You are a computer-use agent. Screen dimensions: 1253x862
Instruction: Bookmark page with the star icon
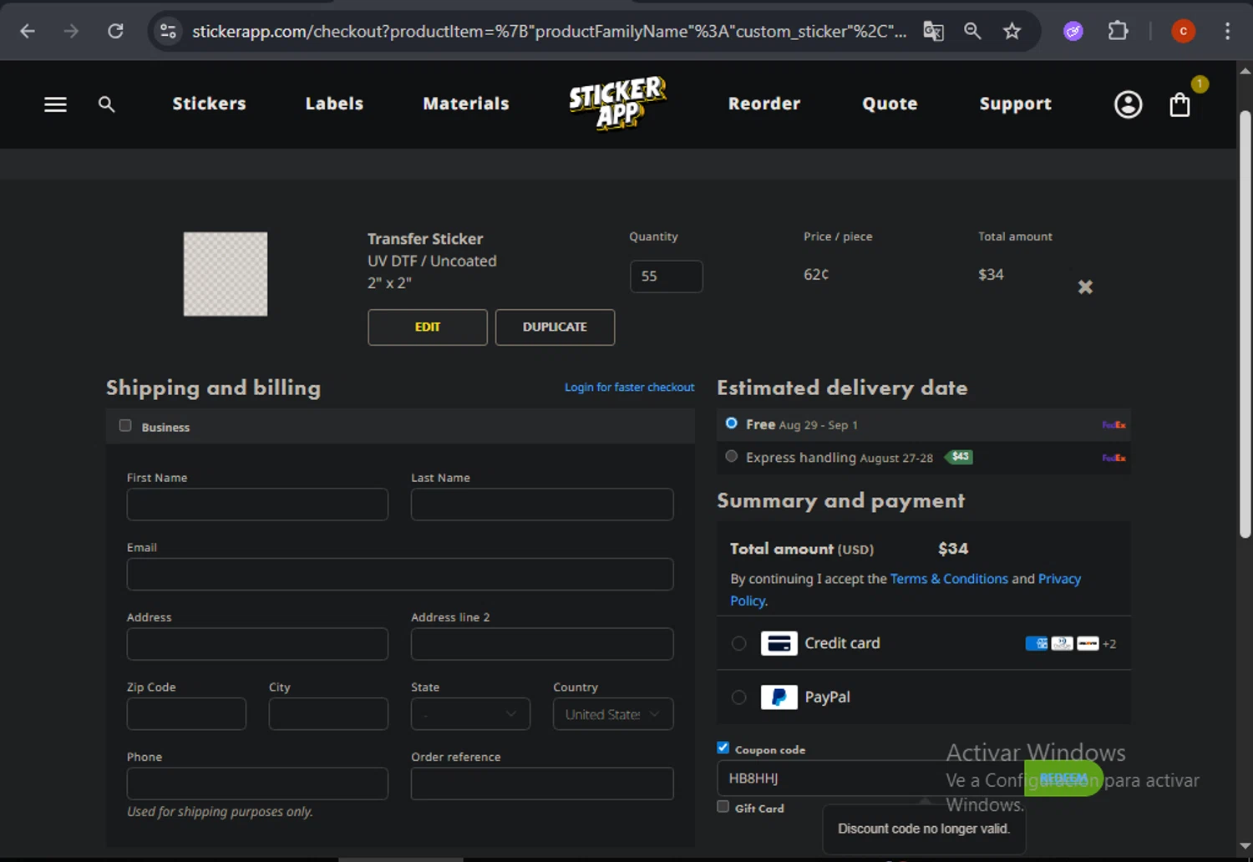point(1012,32)
